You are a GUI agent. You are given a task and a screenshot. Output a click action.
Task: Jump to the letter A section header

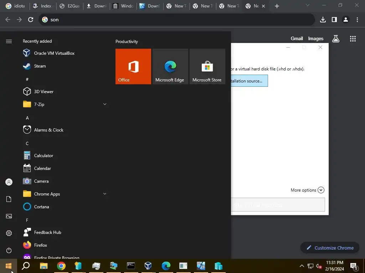(27, 118)
